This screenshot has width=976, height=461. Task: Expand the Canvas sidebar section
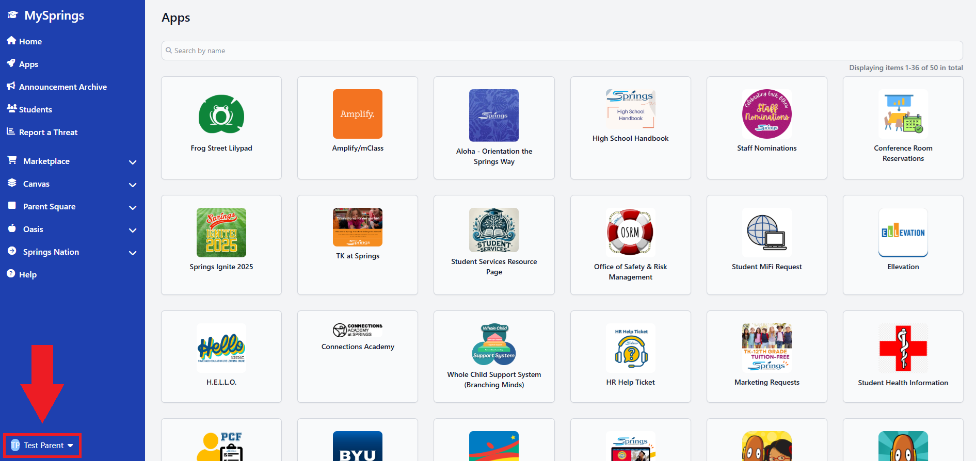133,185
